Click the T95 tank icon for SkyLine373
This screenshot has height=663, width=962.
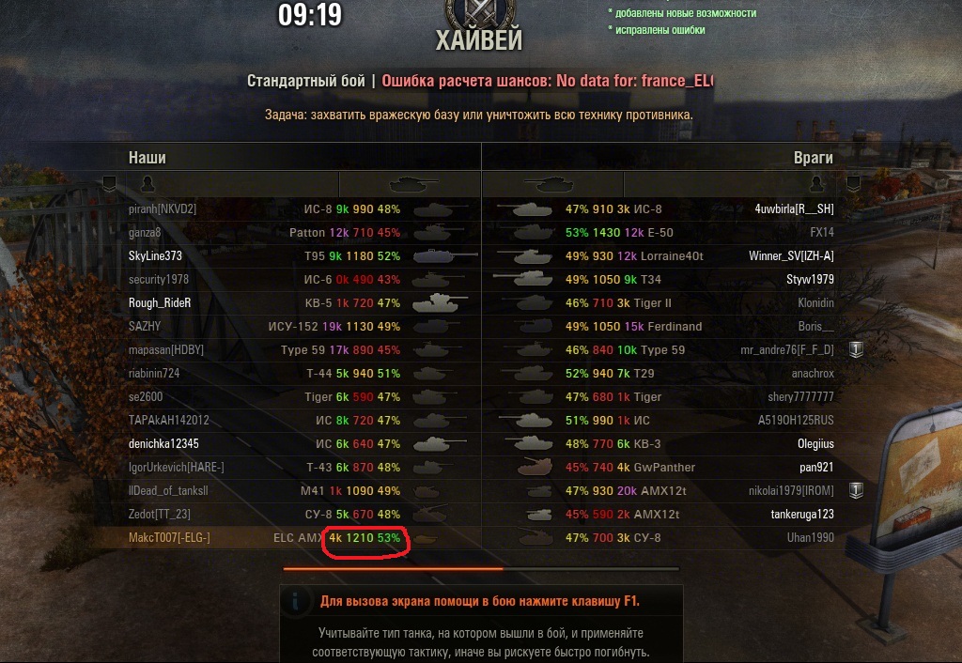(x=444, y=255)
